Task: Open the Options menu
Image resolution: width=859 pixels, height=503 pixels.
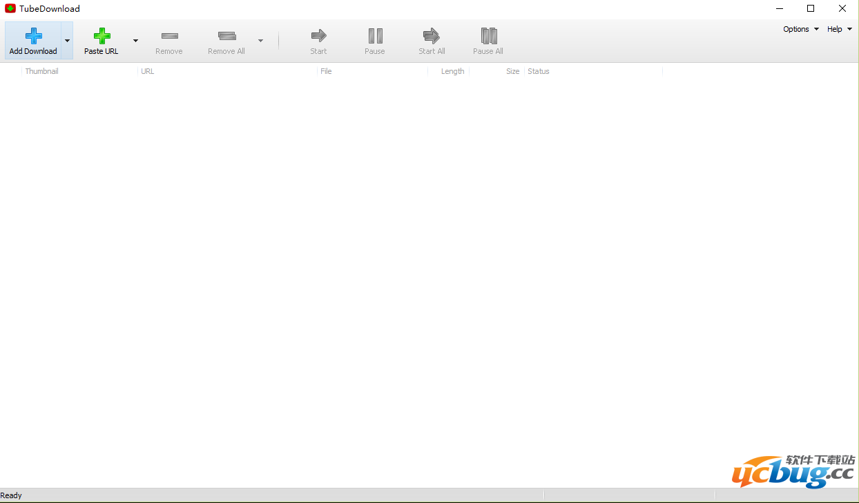Action: pos(800,29)
